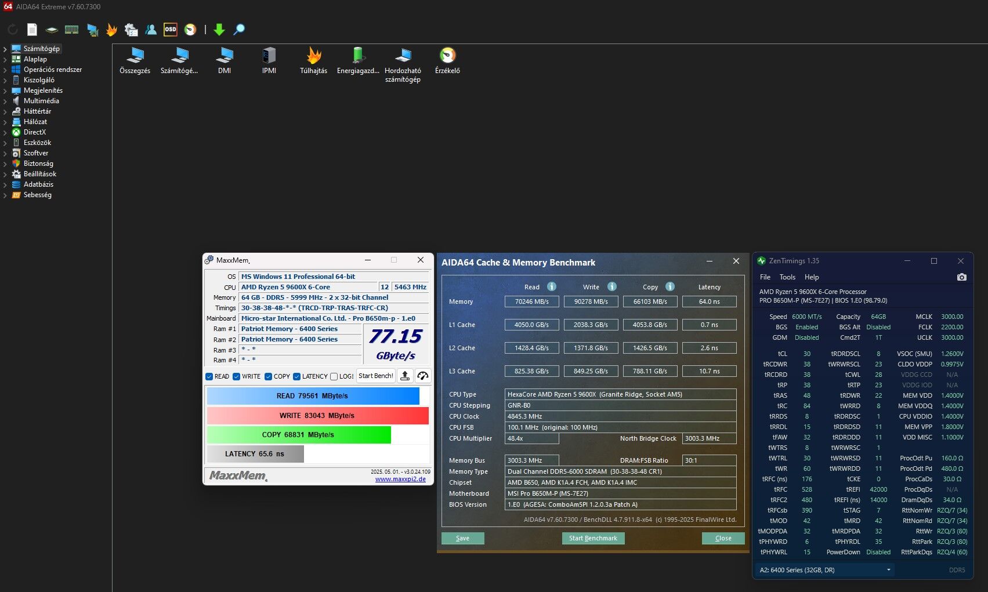The width and height of the screenshot is (988, 592).
Task: Open the Túlhajtás flame page icon
Action: coord(314,60)
